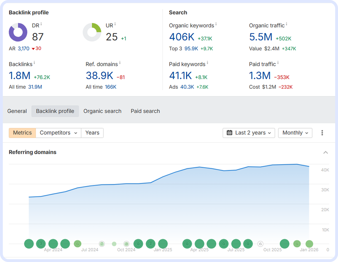Collapse the Referring domains chart section

[x=326, y=152]
